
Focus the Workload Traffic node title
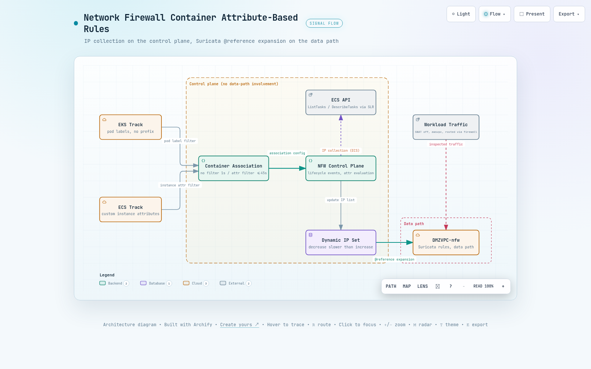[x=446, y=125]
